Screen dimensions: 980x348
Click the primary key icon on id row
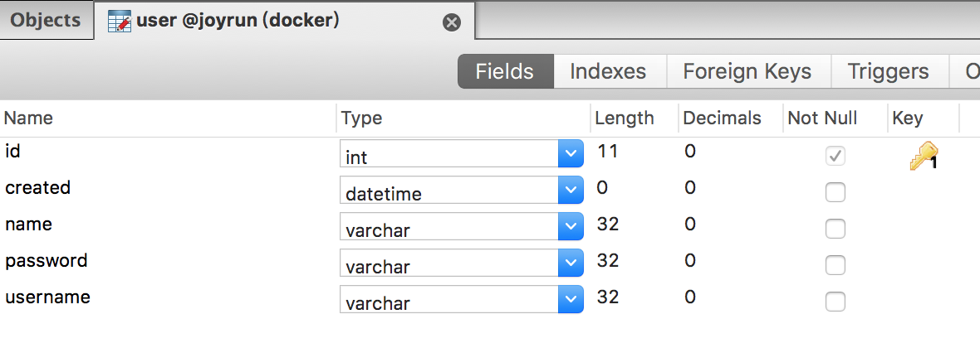coord(923,156)
